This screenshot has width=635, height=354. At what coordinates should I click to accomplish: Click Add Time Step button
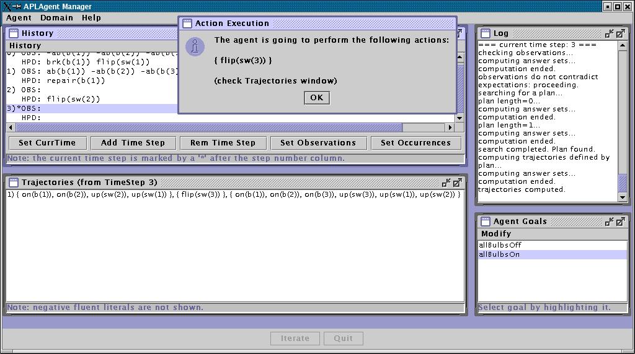(133, 142)
